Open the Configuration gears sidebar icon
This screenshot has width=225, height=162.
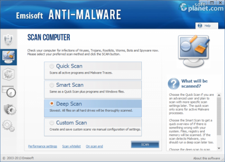point(9,126)
